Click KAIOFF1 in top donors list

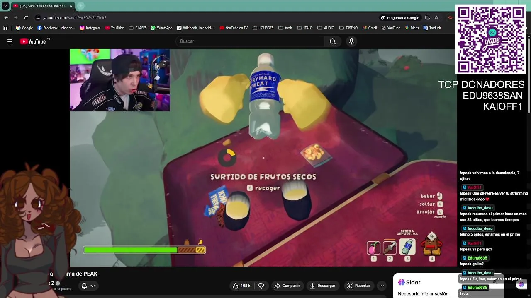click(x=502, y=107)
